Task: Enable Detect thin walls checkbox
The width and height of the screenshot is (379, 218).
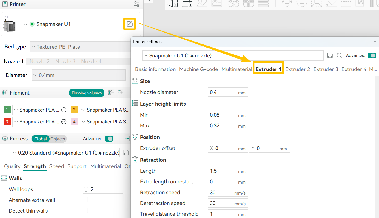Action: (85, 210)
